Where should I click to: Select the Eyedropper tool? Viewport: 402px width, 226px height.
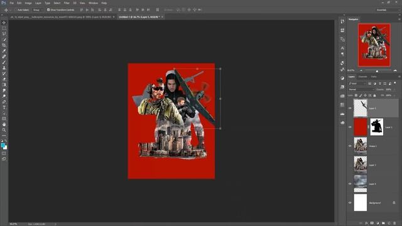4,51
